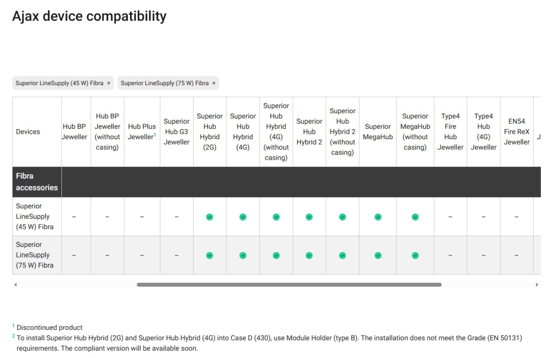This screenshot has width=553, height=358.
Task: Click green check for 75 W under Hub Hybrid 2 (without casing)
Action: 342,255
